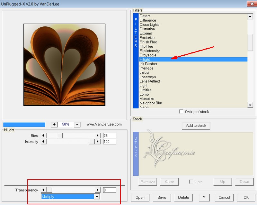The height and width of the screenshot is (205, 257).
Task: Click the Intensity value field
Action: point(110,142)
